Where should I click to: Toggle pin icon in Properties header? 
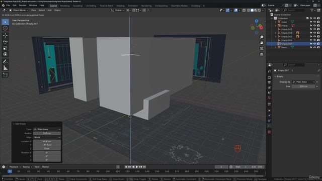318,70
